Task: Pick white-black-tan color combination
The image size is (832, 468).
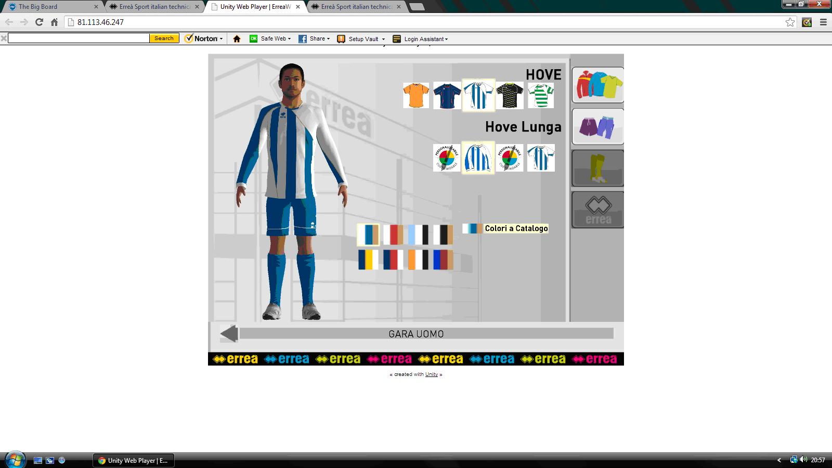Action: click(443, 235)
